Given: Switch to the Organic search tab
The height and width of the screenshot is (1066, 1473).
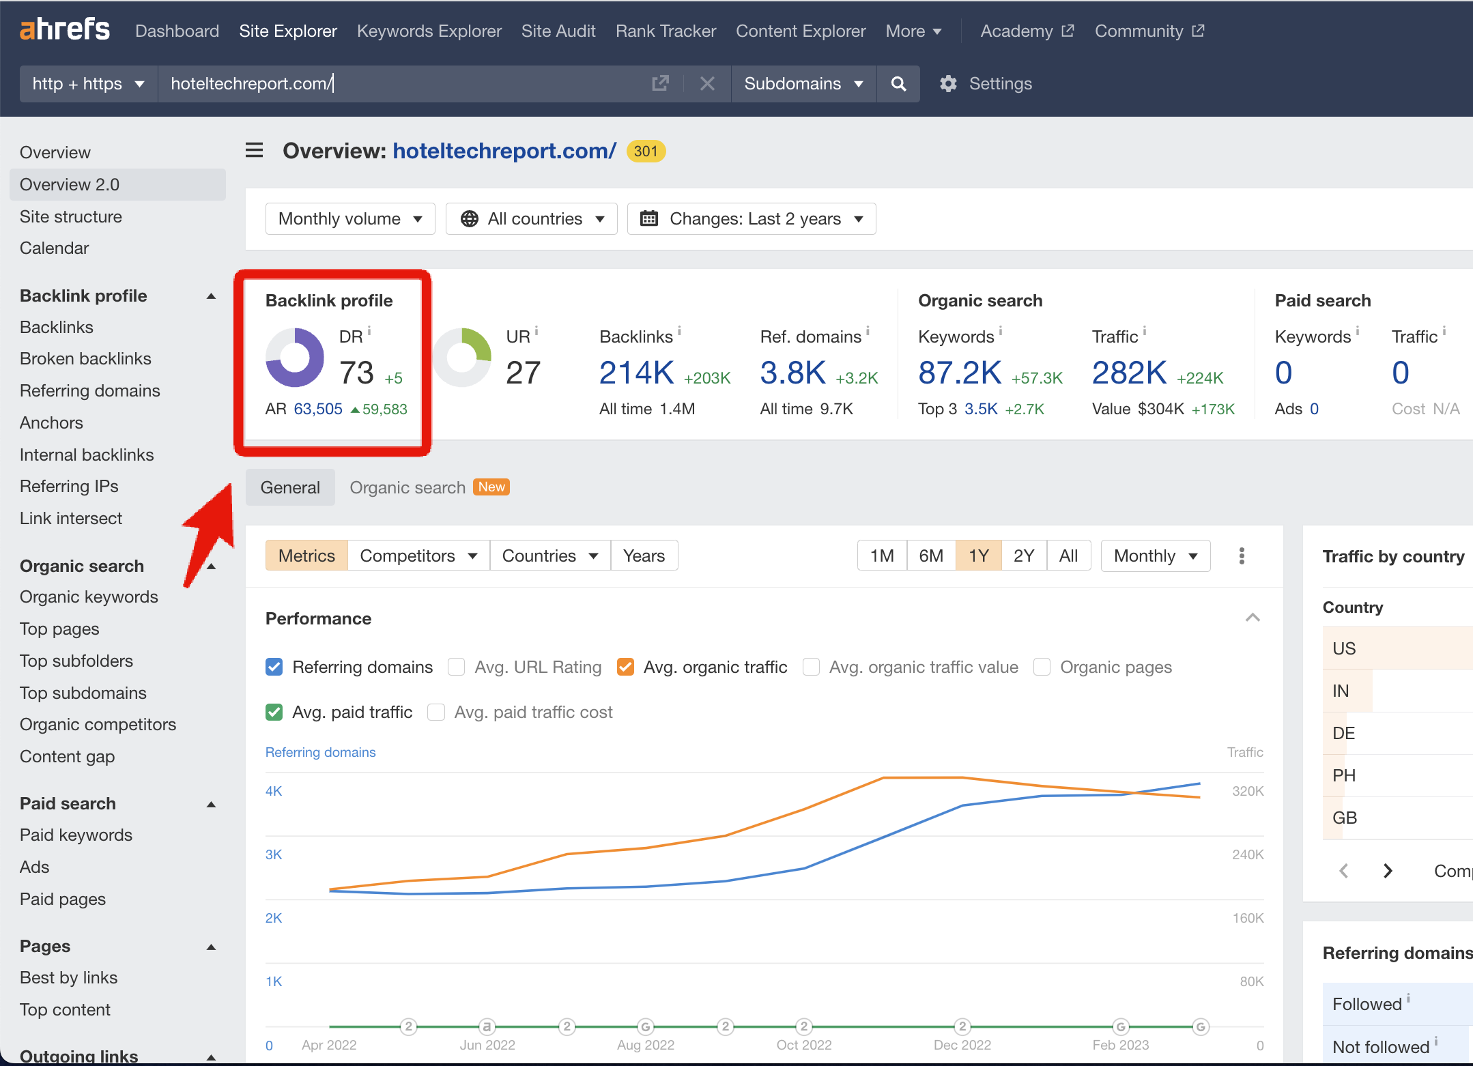Looking at the screenshot, I should coord(407,487).
